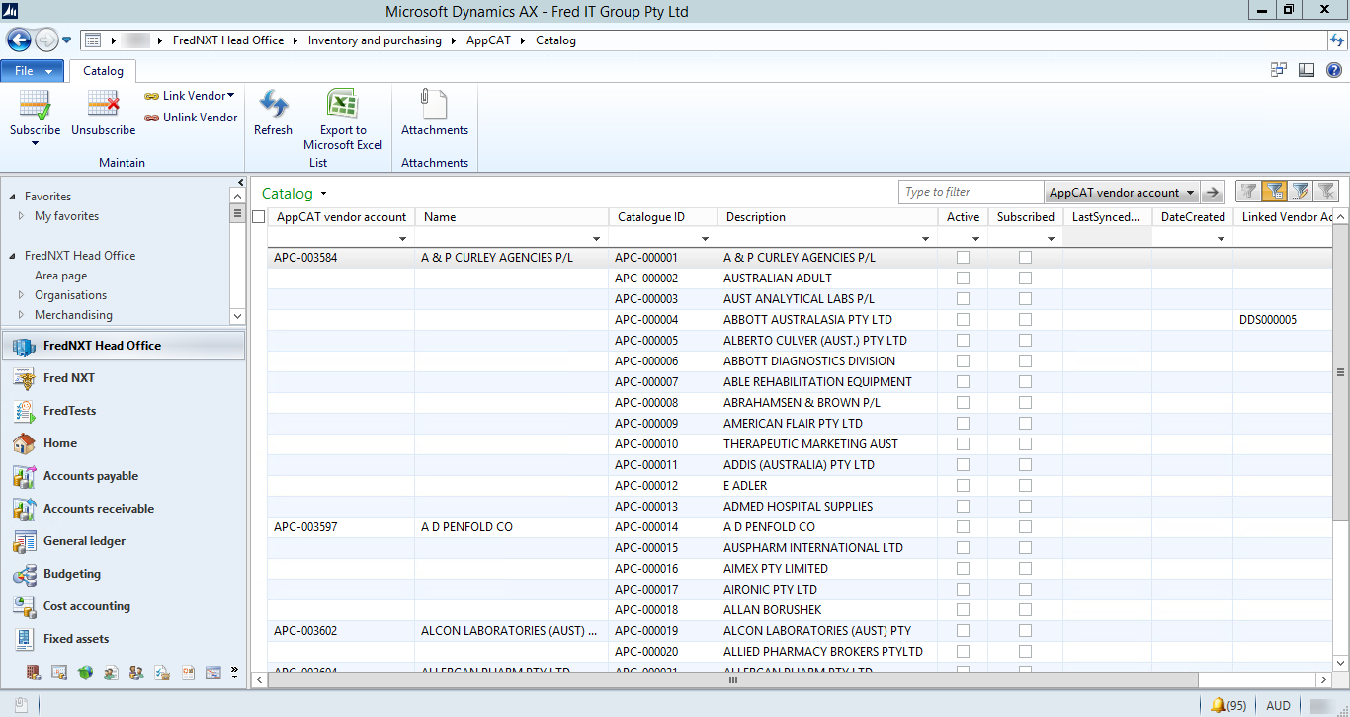
Task: Tick Subscribed checkbox for AIMEX PTY LIMITED
Action: [1025, 569]
